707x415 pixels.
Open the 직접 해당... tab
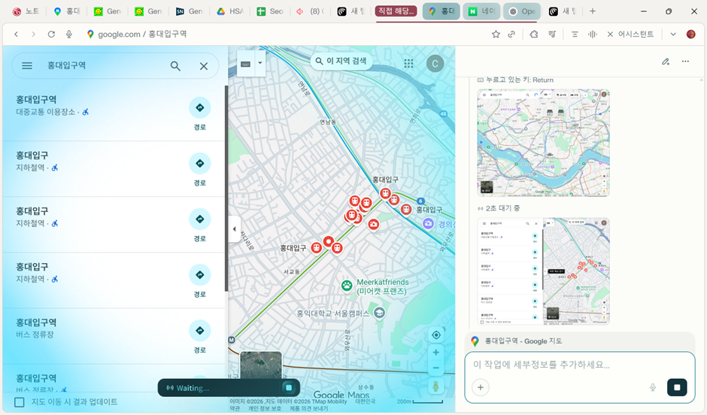click(396, 11)
